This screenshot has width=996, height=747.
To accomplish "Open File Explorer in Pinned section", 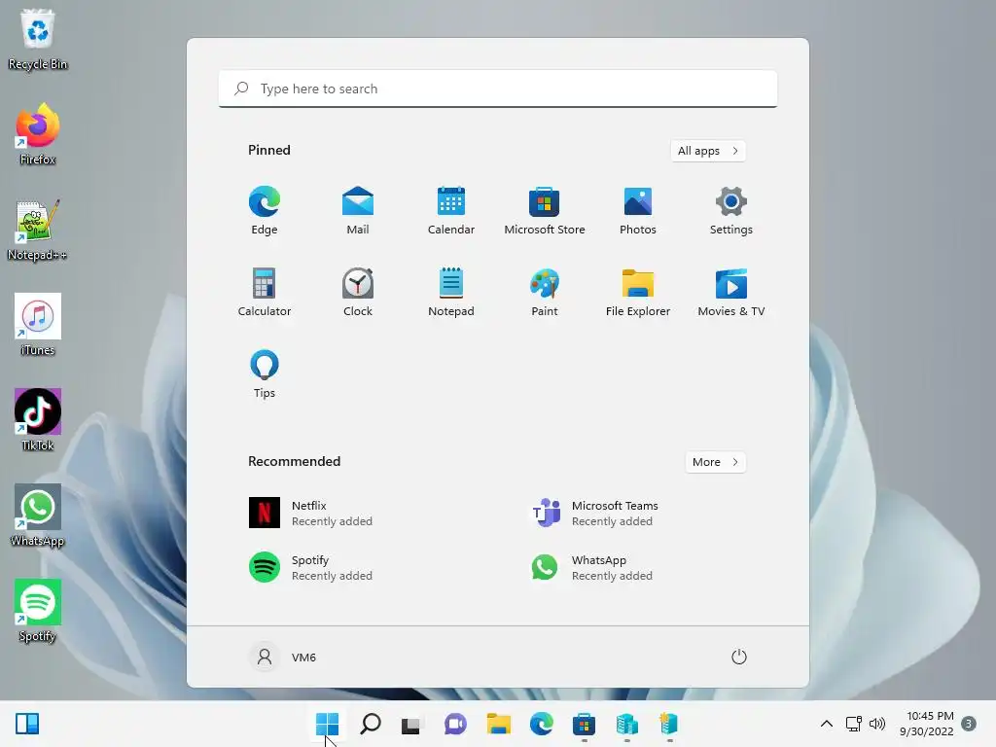I will coord(638,292).
